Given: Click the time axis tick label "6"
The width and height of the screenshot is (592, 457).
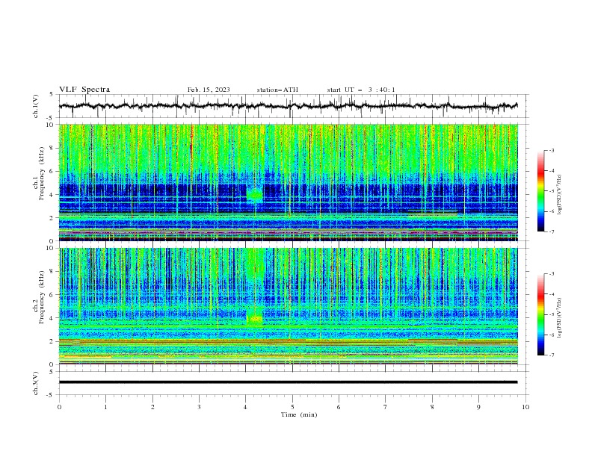Looking at the screenshot, I should 339,407.
